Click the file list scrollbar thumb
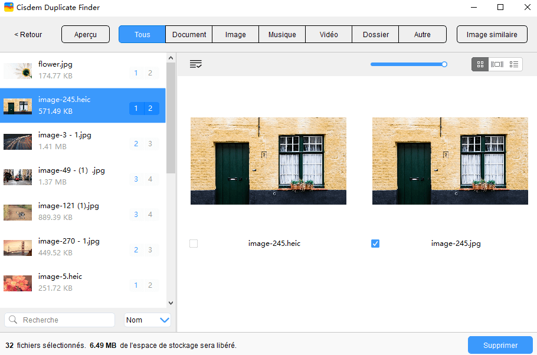This screenshot has width=537, height=355. click(x=171, y=117)
